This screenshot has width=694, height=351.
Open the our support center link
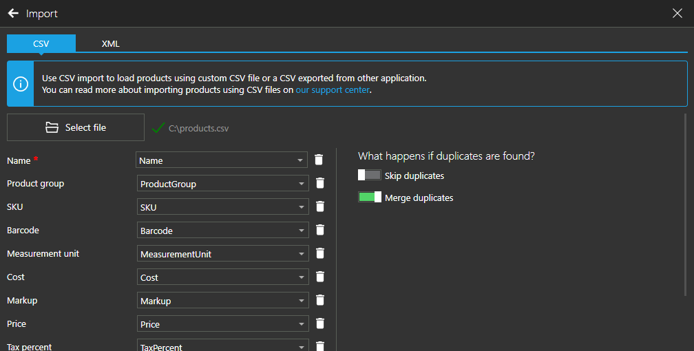tap(333, 90)
